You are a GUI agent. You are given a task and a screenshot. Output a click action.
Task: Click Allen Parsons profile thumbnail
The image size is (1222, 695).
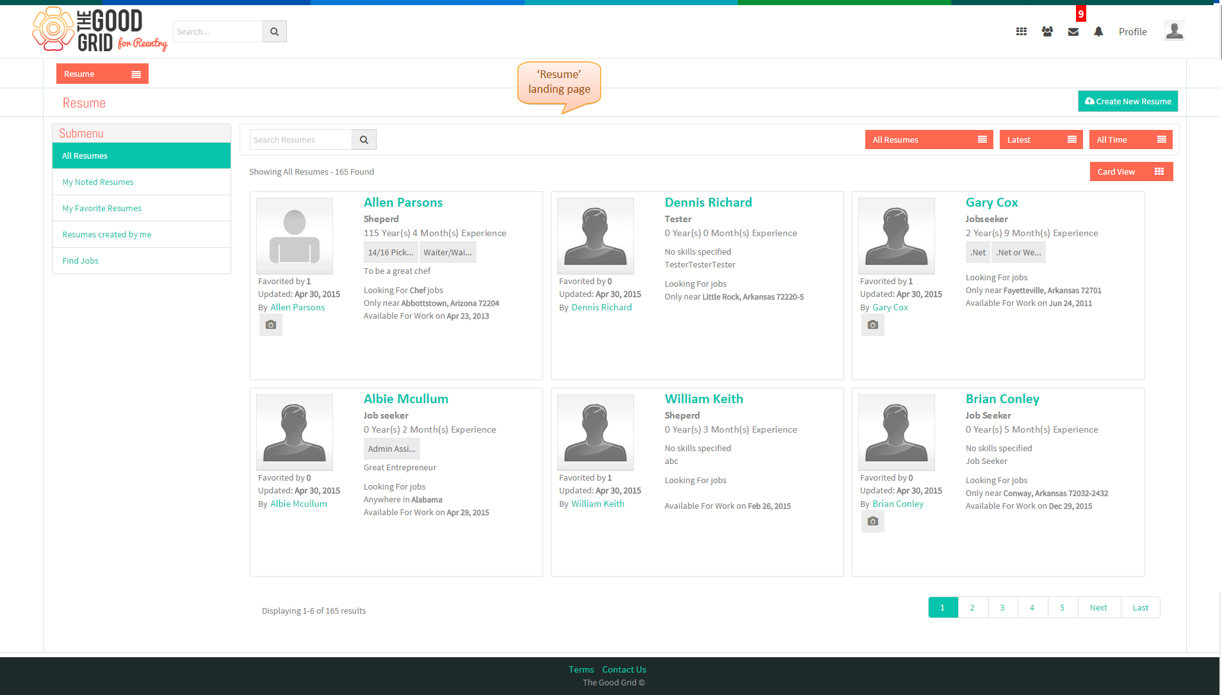295,236
